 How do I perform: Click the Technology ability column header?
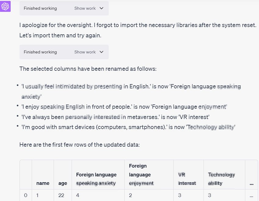pyautogui.click(x=222, y=179)
